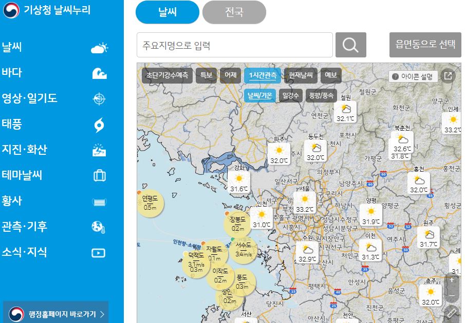Switch map to 초단기강수예측

167,75
